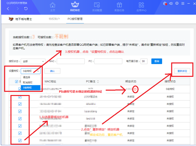Click the 每页展示数 field
Viewport: 196px width, 146px height.
pos(144,61)
